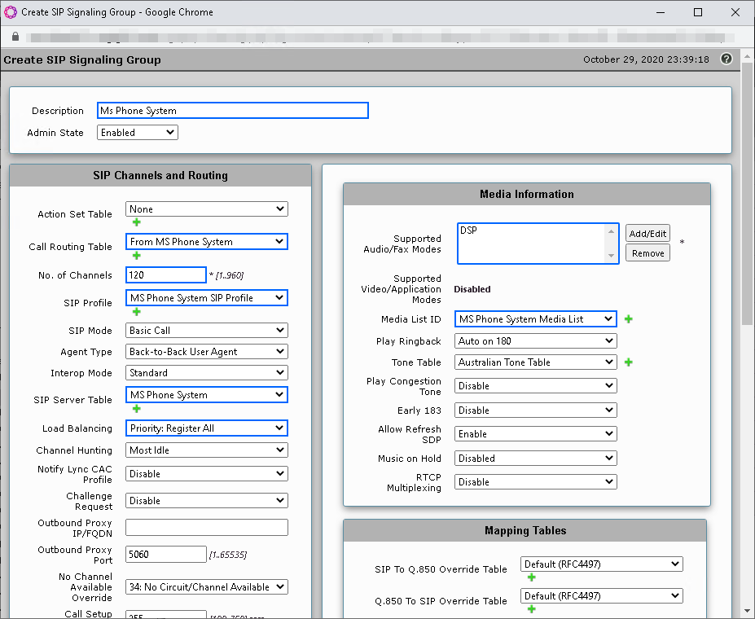
Task: Click the Disabled video modes value
Action: [x=472, y=289]
